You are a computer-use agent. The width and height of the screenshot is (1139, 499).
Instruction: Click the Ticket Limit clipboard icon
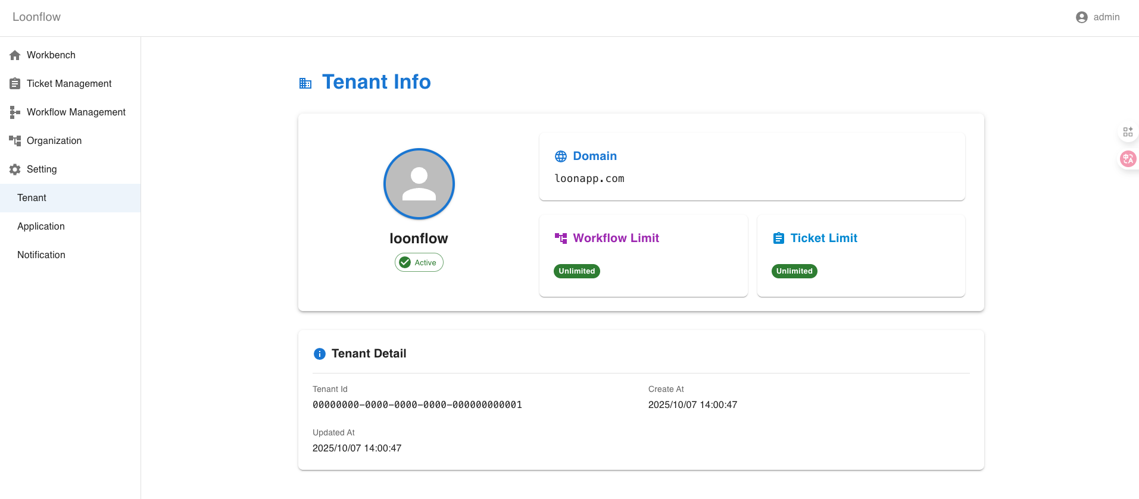[779, 238]
